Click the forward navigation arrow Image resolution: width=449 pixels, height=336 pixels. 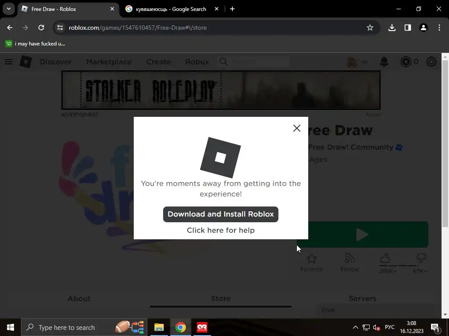pyautogui.click(x=25, y=28)
